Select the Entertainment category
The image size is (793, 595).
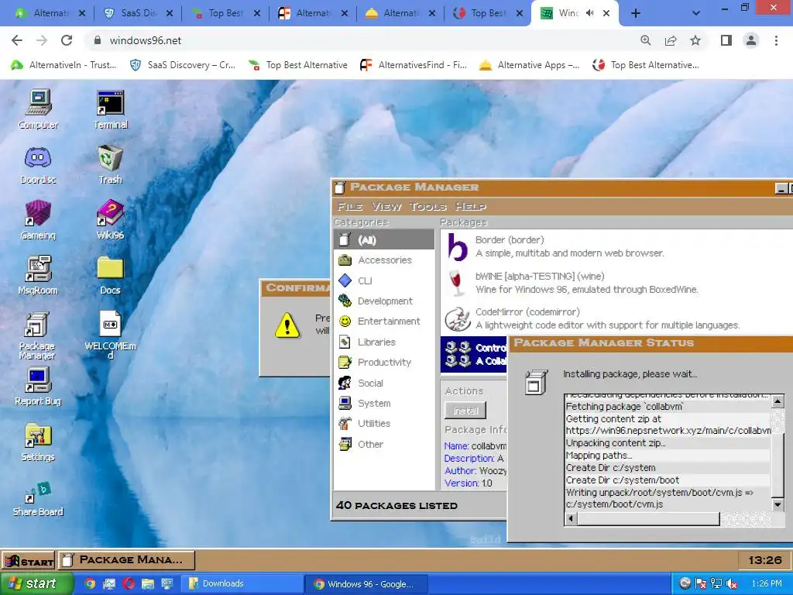[x=384, y=322]
